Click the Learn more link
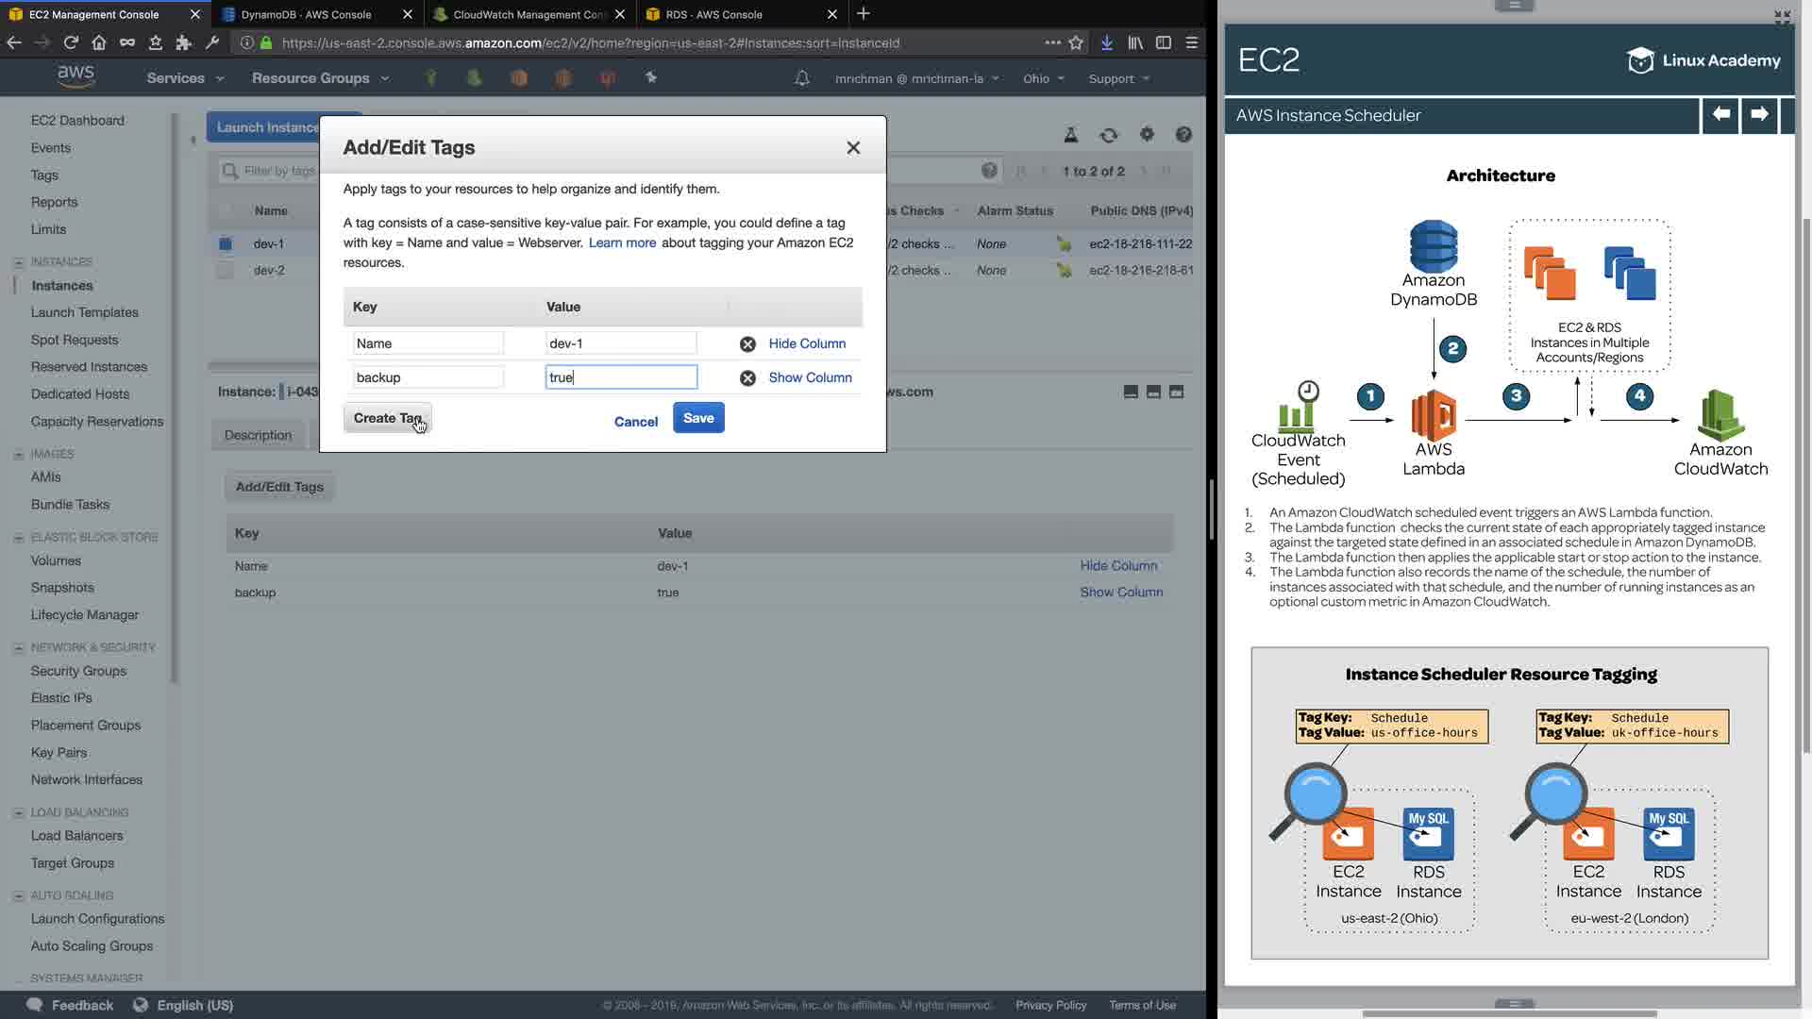1812x1019 pixels. coord(622,242)
